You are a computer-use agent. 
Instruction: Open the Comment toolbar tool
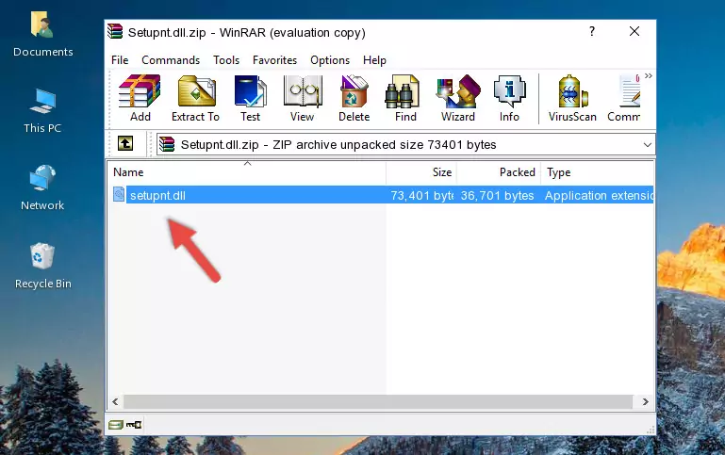pos(624,98)
